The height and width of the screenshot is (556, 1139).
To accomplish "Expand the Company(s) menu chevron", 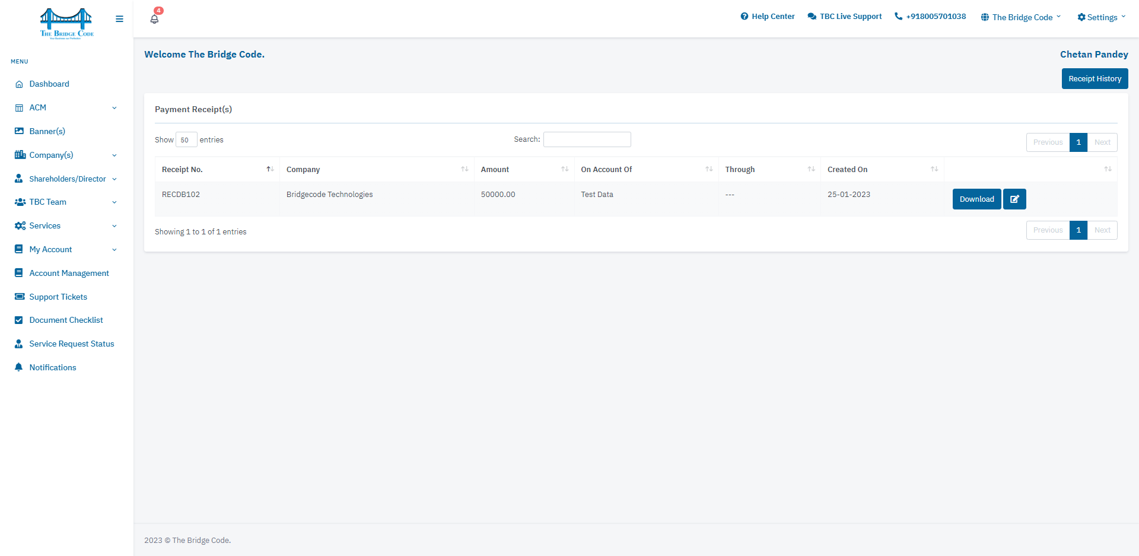I will tap(114, 155).
